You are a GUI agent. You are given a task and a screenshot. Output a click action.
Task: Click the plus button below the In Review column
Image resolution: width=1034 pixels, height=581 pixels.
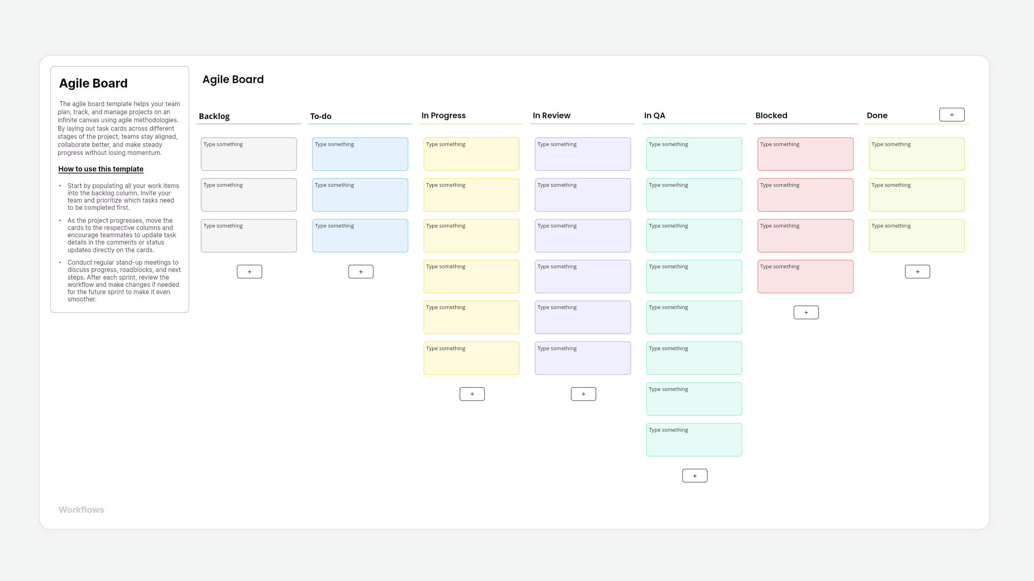point(583,393)
